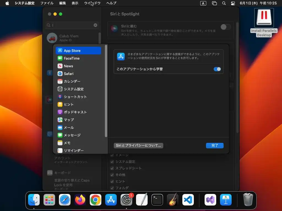Click the date and time display
The height and width of the screenshot is (211, 282).
pos(258,3)
